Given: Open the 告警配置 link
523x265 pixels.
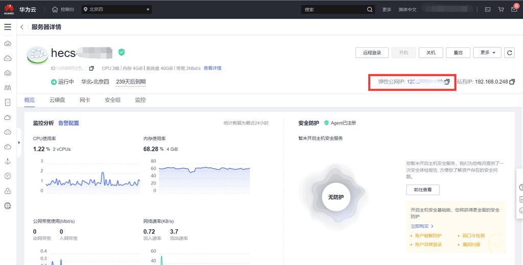Looking at the screenshot, I should click(69, 123).
